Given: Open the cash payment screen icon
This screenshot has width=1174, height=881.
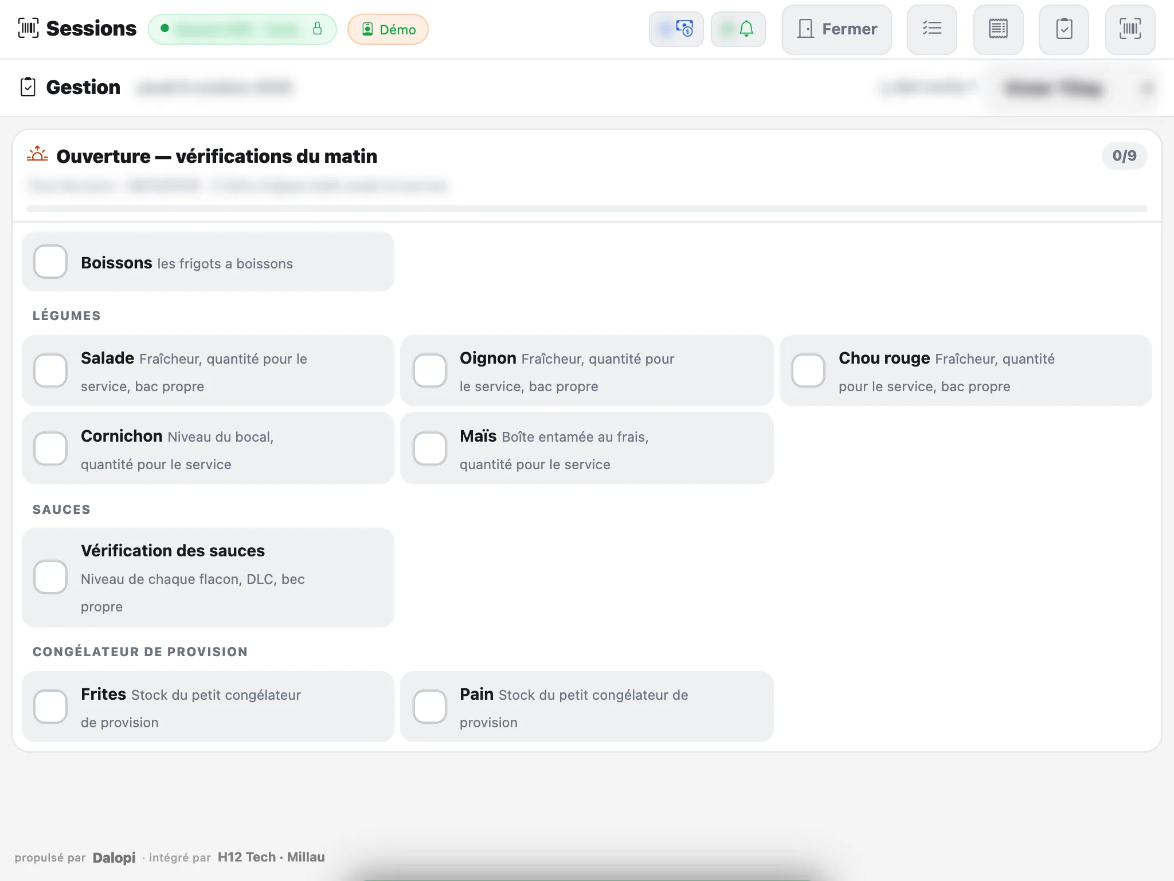Looking at the screenshot, I should [676, 29].
